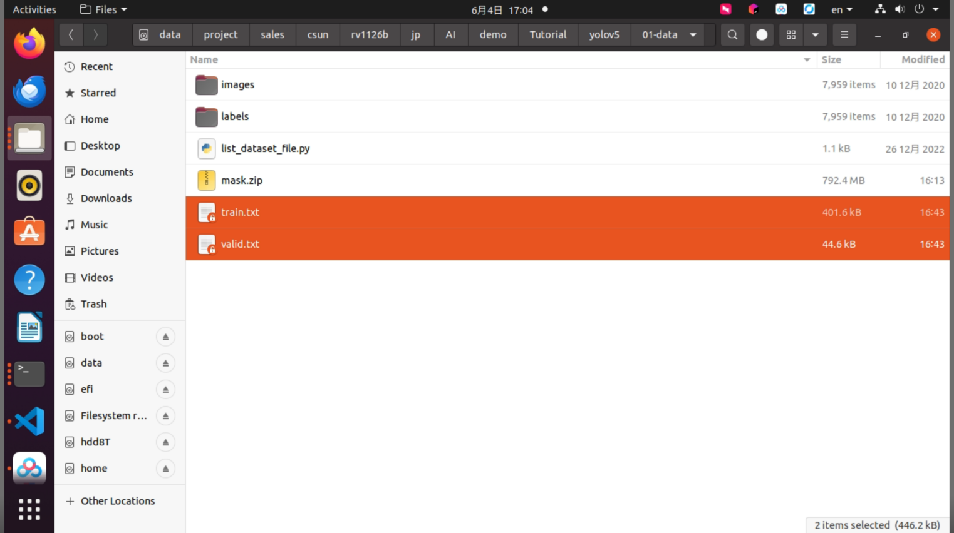This screenshot has height=533, width=954.
Task: Open the hamburger main menu
Action: point(844,35)
